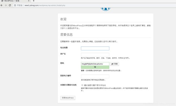The height and width of the screenshot is (106, 176).
Task: Select the WordPress › 安装 browser tab
Action: coord(15,1)
